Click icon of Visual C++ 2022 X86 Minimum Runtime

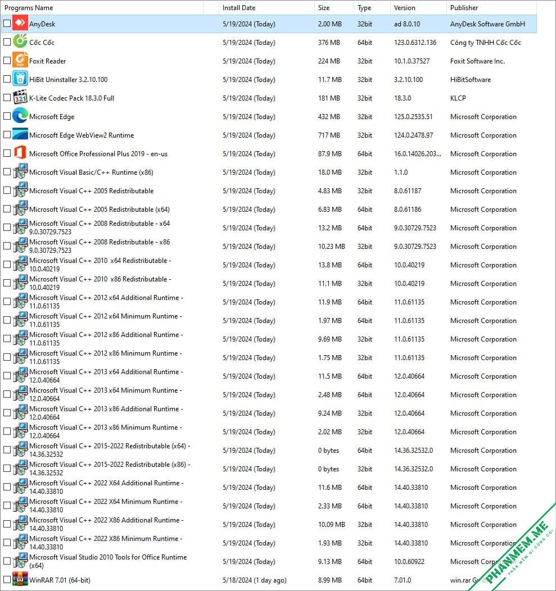[20, 542]
